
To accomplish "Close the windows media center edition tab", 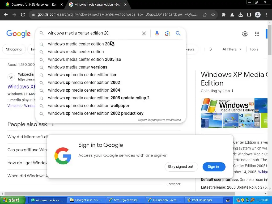I will tap(125, 5).
